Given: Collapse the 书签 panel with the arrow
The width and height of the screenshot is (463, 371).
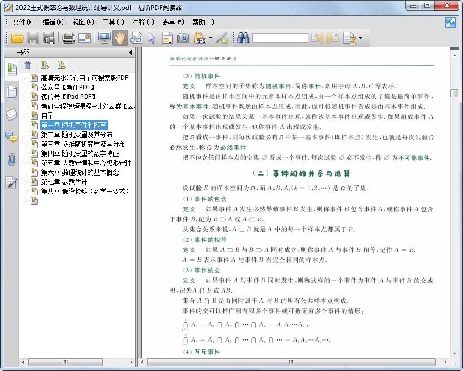Looking at the screenshot, I should pyautogui.click(x=131, y=53).
